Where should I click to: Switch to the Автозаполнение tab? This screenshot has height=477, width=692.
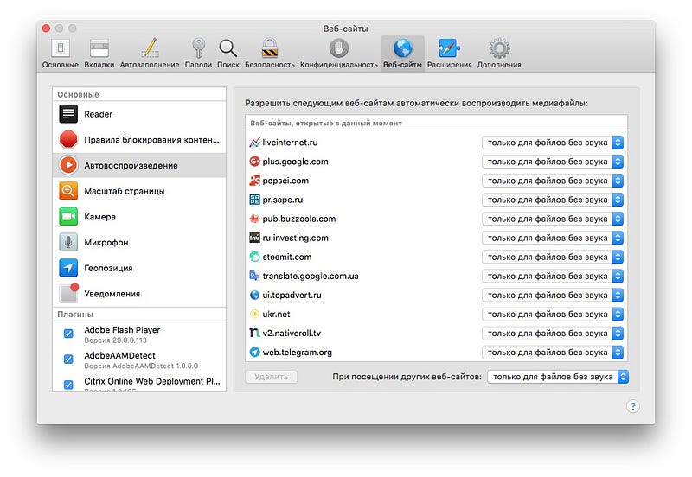click(x=150, y=54)
